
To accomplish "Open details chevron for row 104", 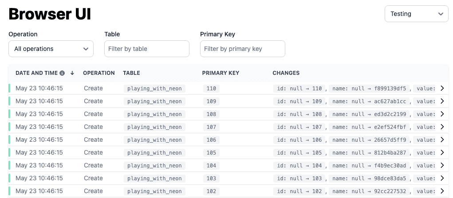I will (442, 165).
